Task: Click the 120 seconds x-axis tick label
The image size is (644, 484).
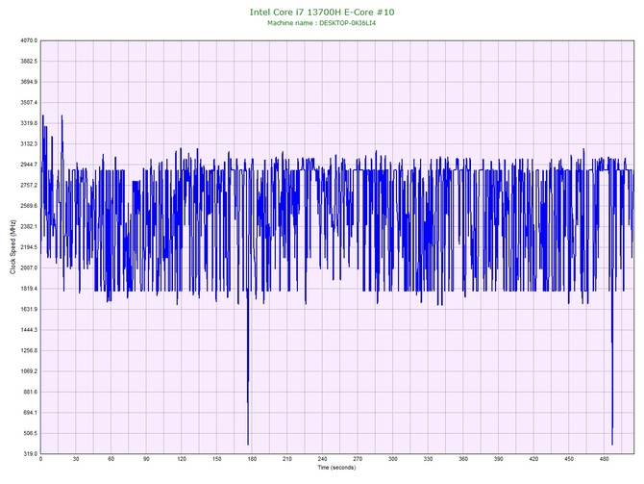Action: tap(182, 459)
